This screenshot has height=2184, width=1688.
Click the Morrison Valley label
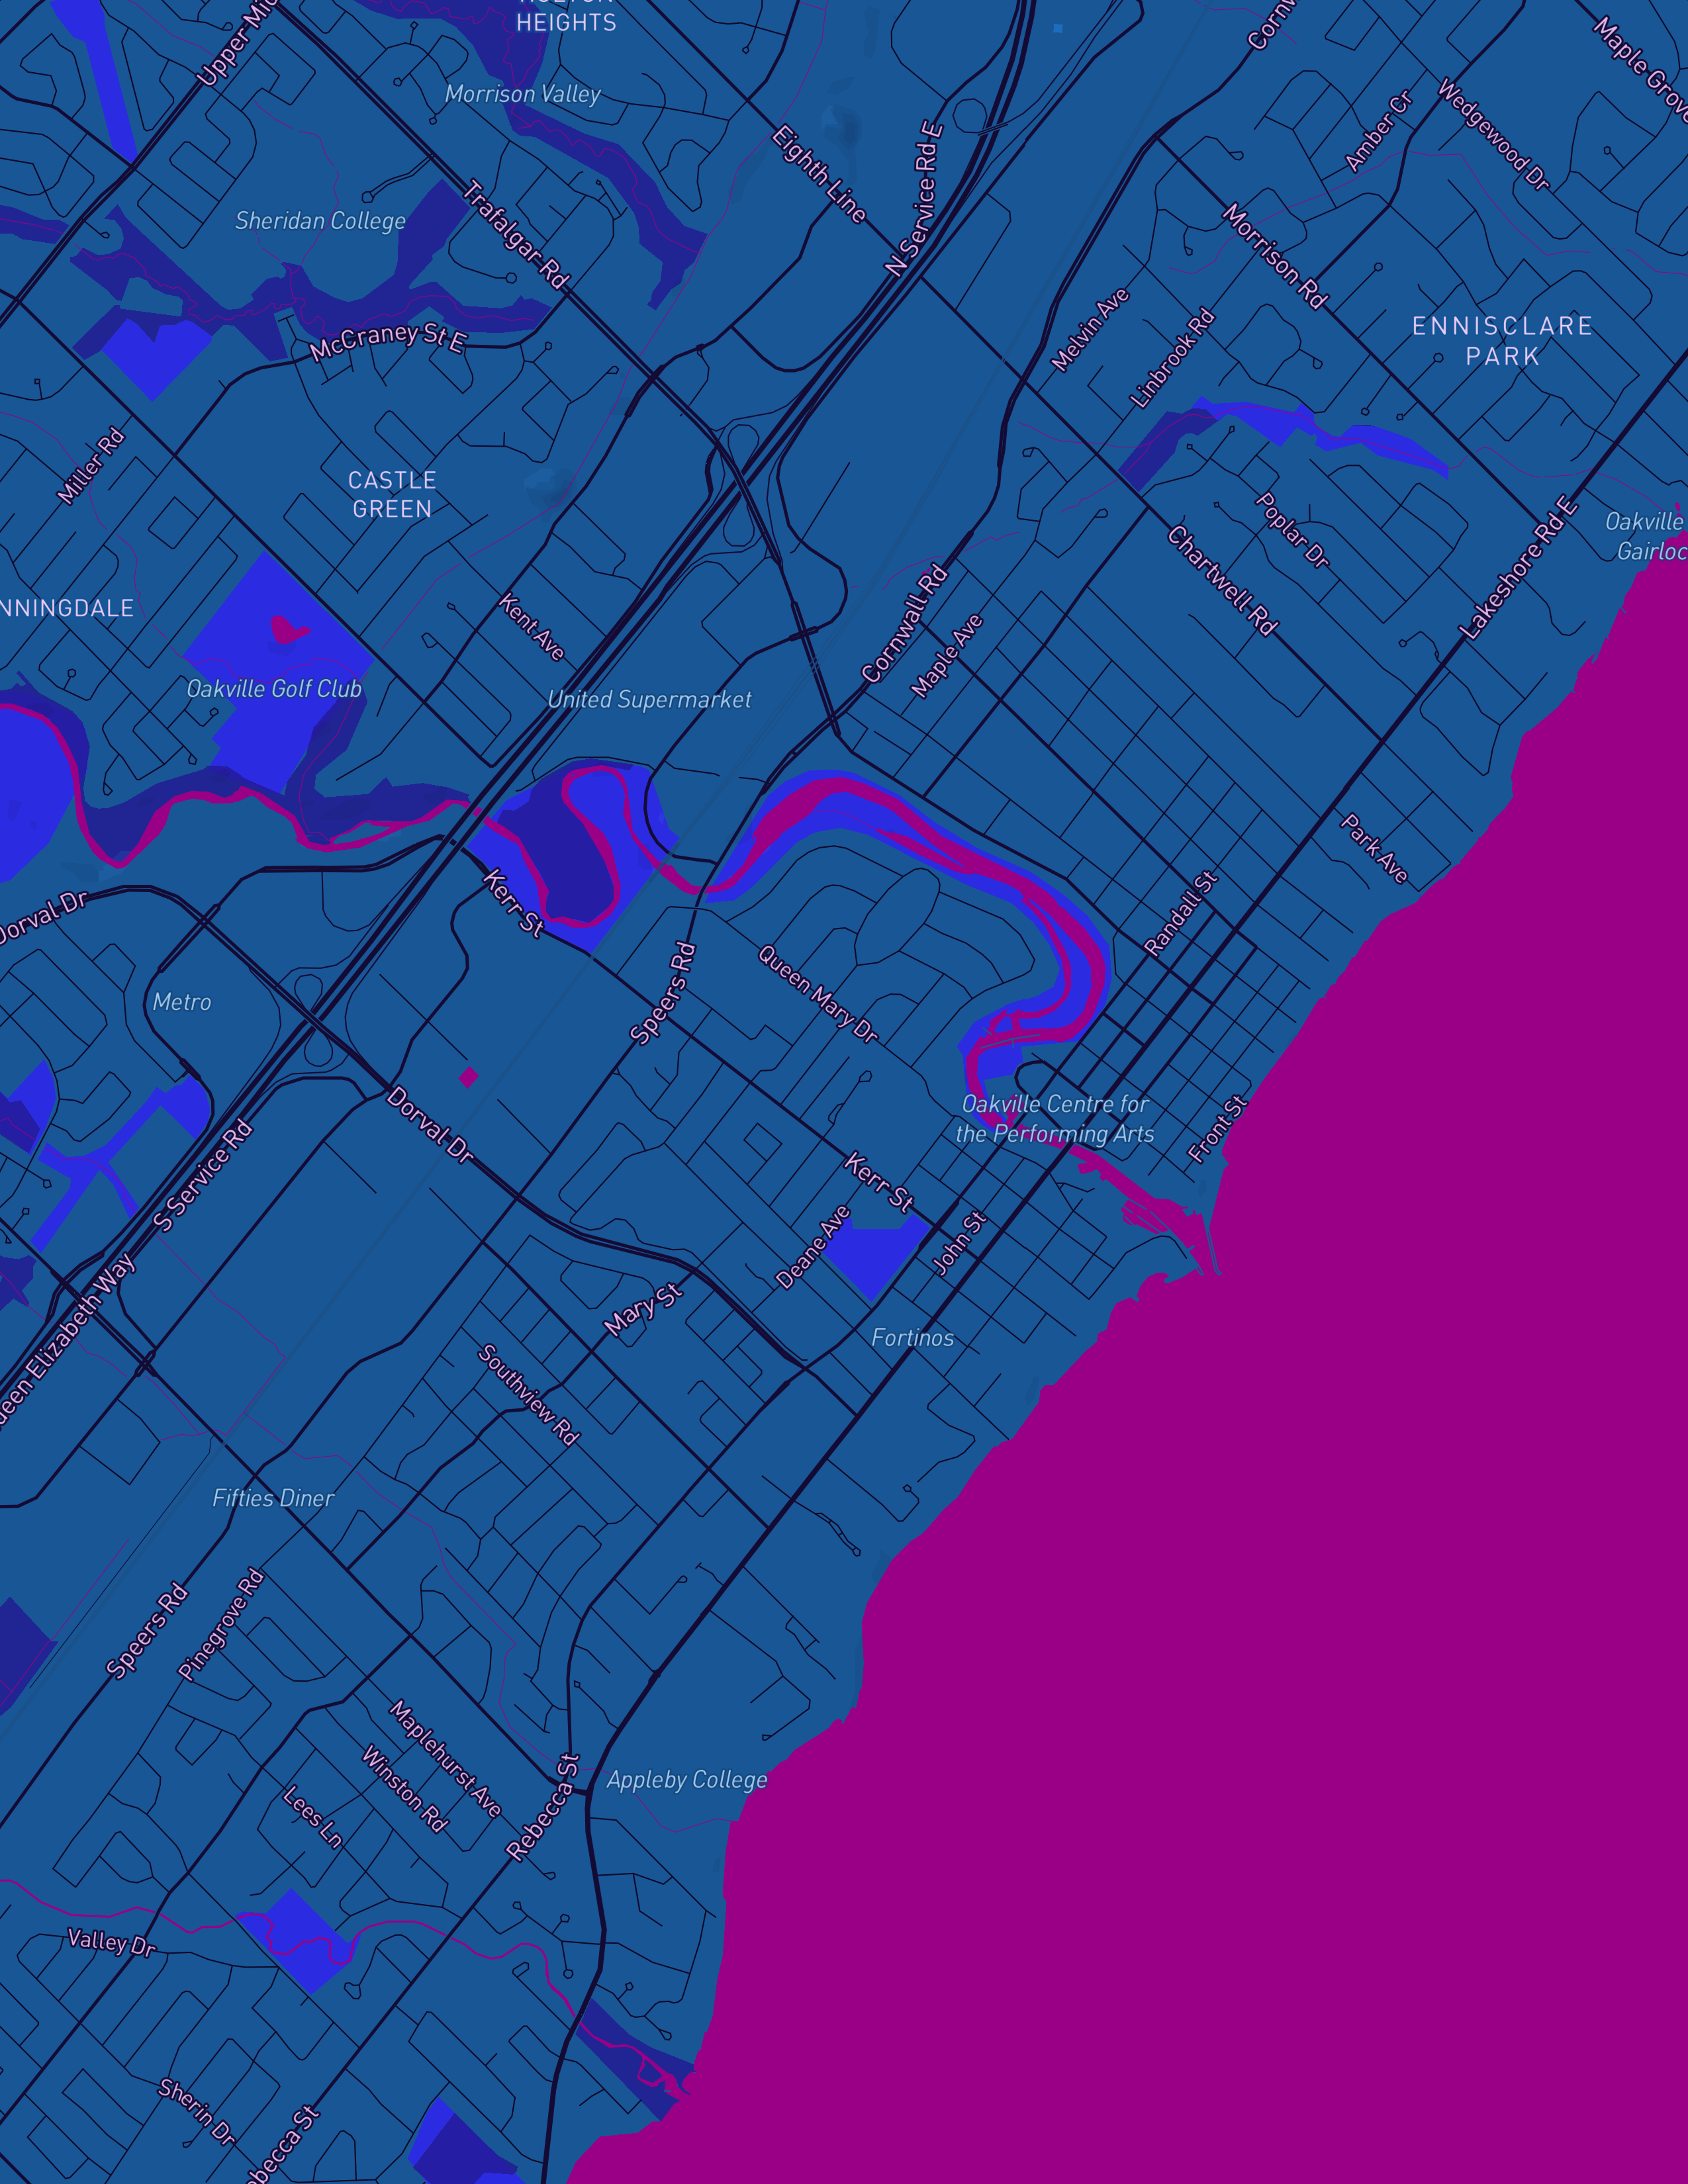[523, 94]
